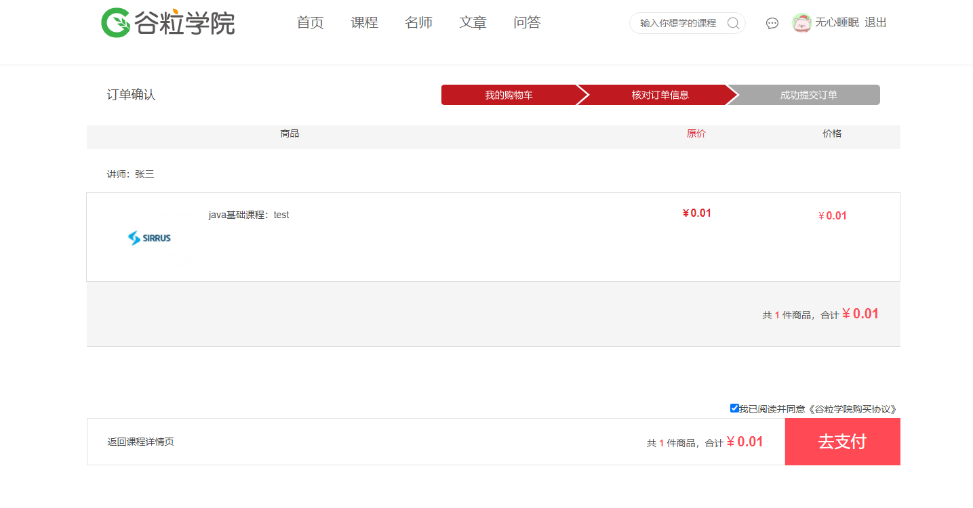Select the 核对订单信息 step
973x508 pixels.
[x=660, y=95]
